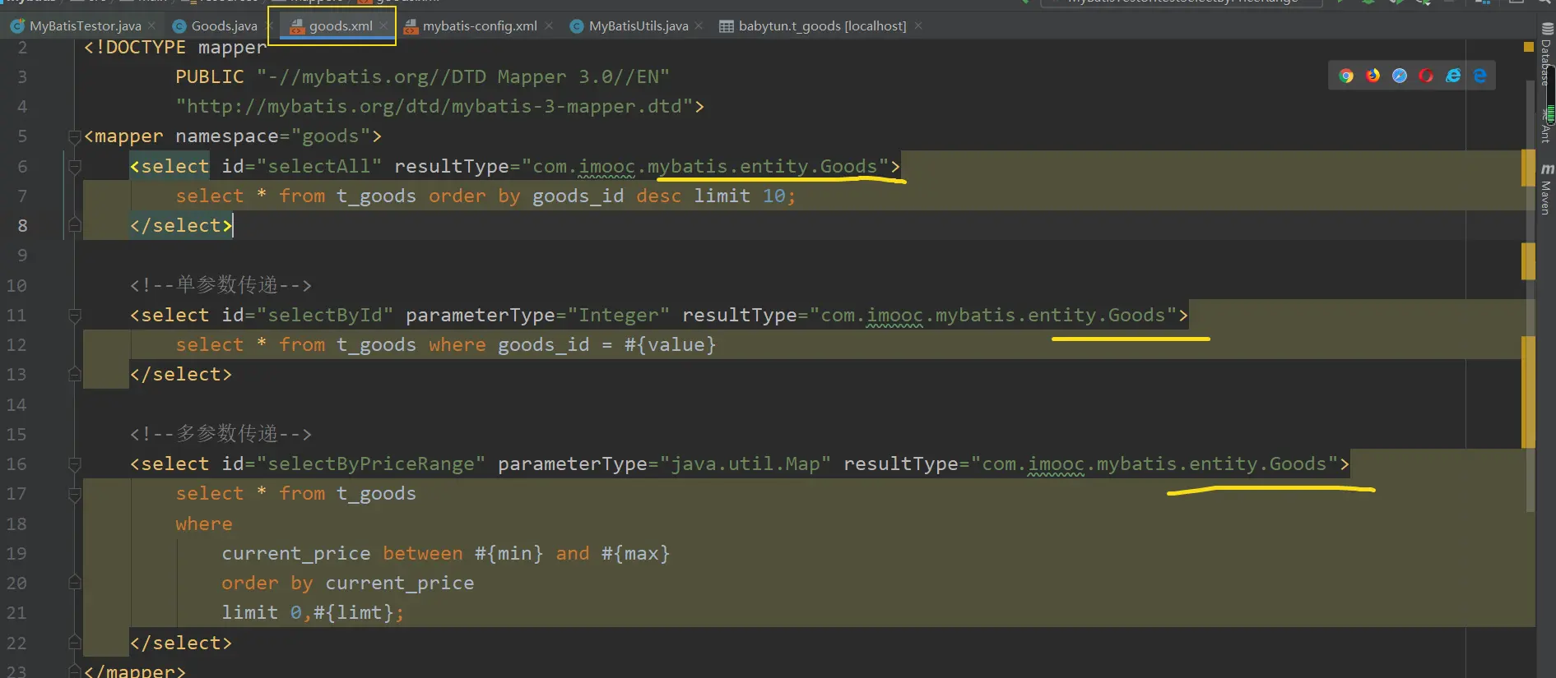The width and height of the screenshot is (1556, 678).
Task: Close the MyBatisUtils.java tab
Action: click(x=699, y=26)
